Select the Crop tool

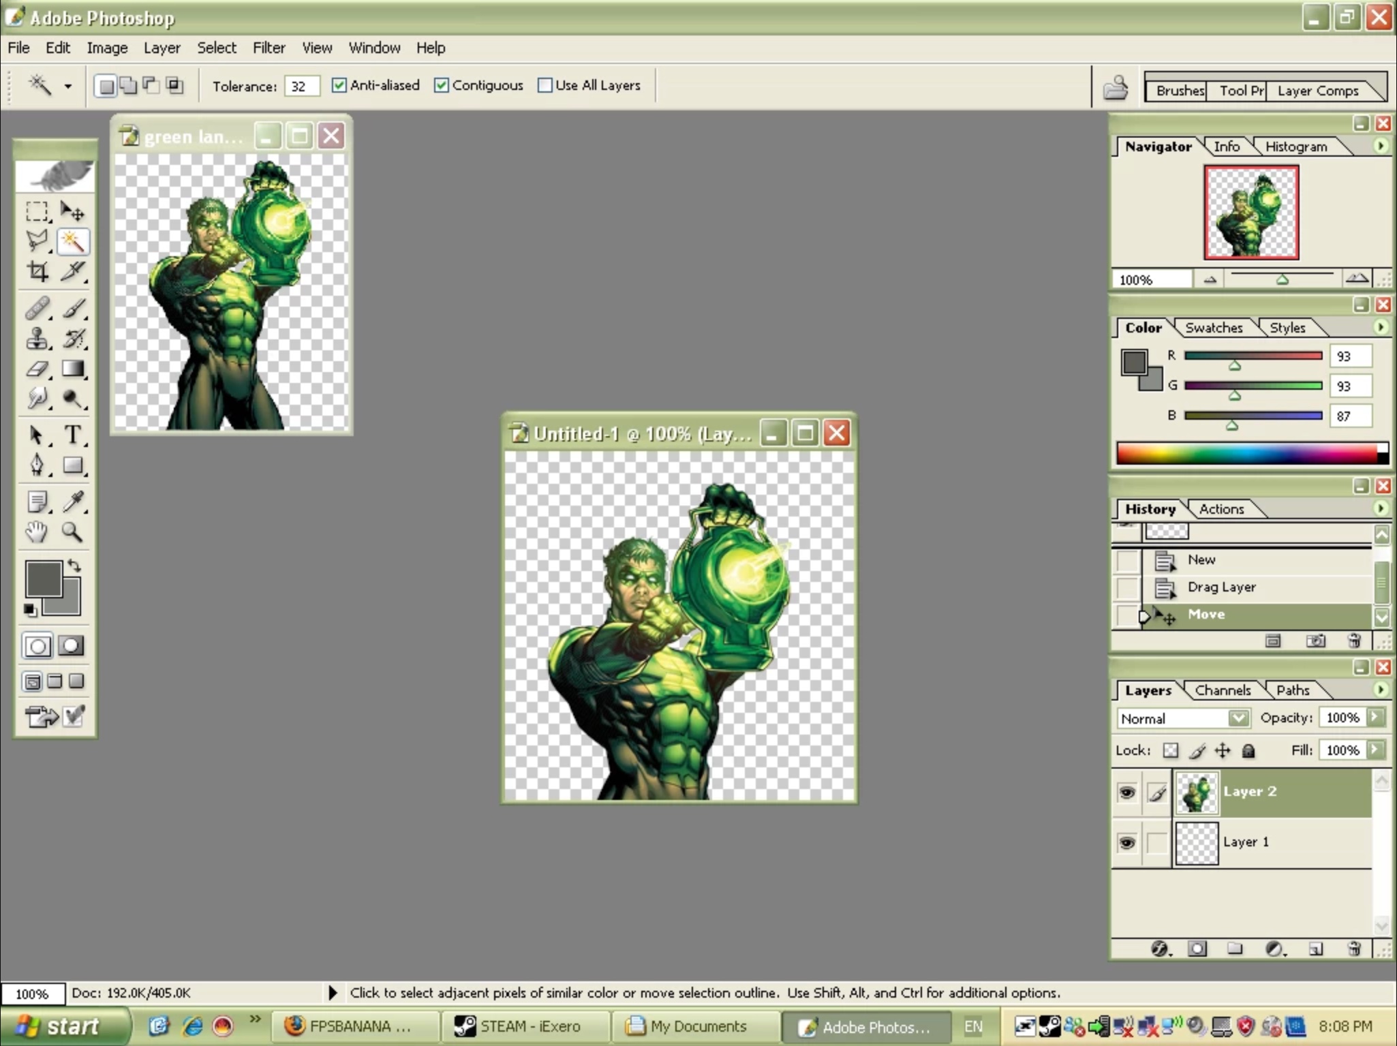37,272
